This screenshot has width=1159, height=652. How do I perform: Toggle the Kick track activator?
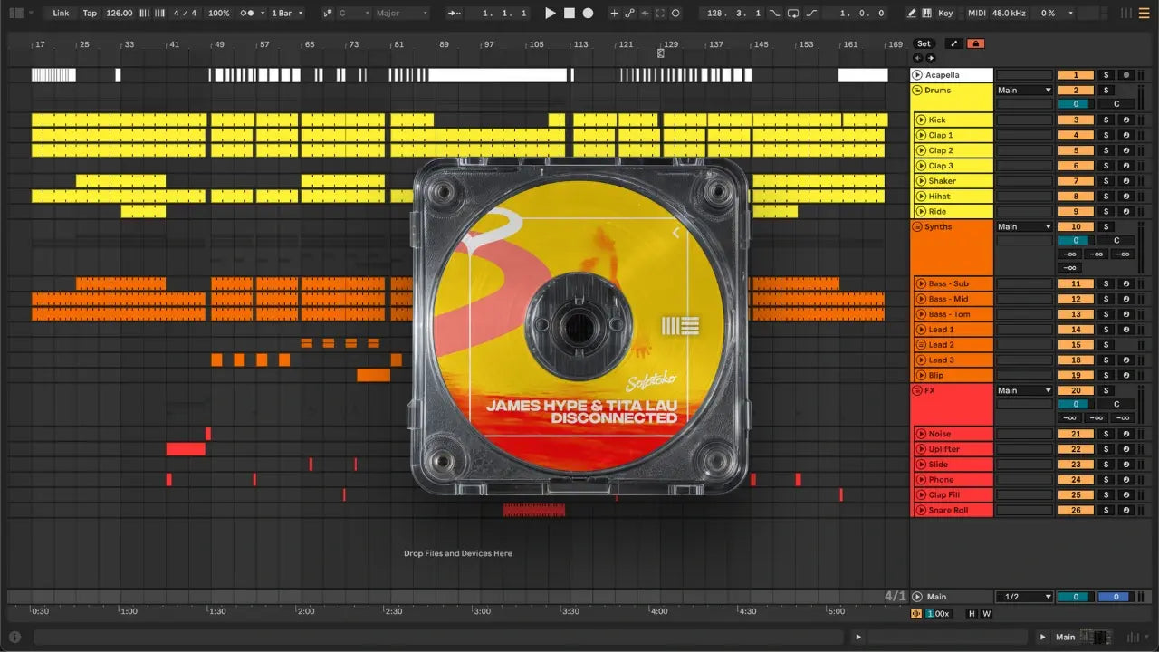coord(1076,120)
